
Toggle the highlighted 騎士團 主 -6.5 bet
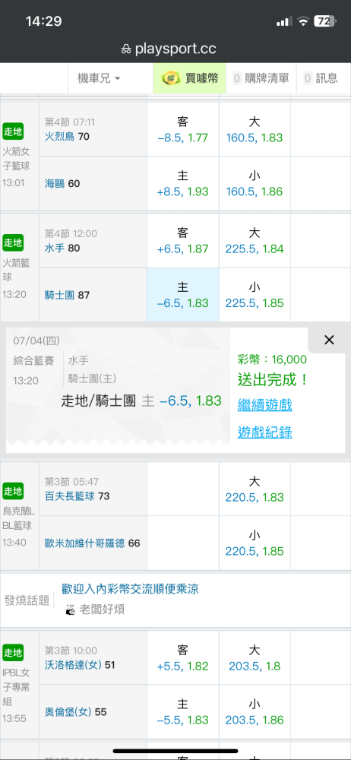pyautogui.click(x=183, y=295)
